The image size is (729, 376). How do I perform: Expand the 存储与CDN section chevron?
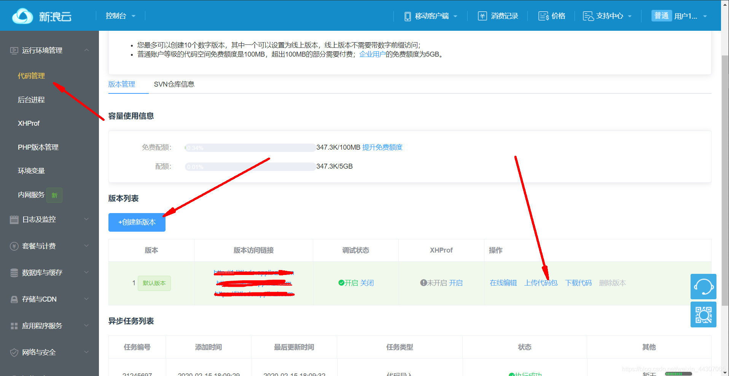[86, 299]
